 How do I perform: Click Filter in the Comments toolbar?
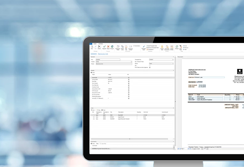[x=97, y=144]
